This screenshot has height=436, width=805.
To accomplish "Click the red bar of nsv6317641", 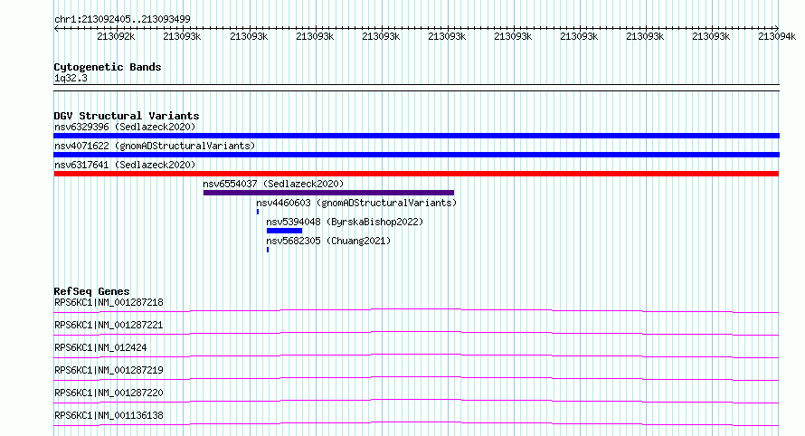I will pos(416,174).
